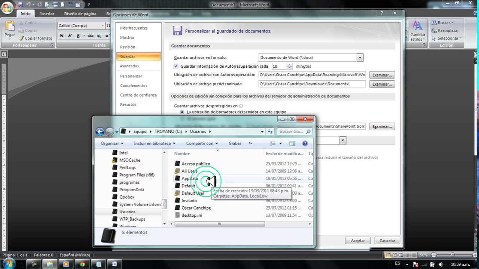Click the media player icon in taskbar
The height and width of the screenshot is (269, 479).
(x=66, y=264)
